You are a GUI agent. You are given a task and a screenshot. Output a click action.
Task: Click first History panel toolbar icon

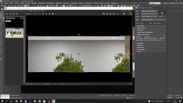coord(7,14)
